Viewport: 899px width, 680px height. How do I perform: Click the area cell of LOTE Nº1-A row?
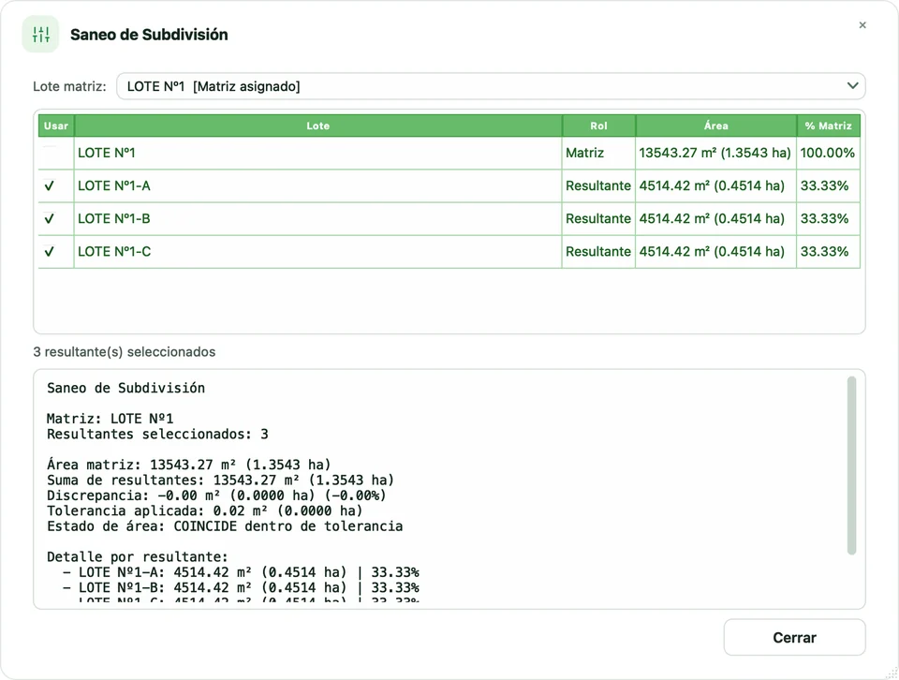[x=716, y=185]
